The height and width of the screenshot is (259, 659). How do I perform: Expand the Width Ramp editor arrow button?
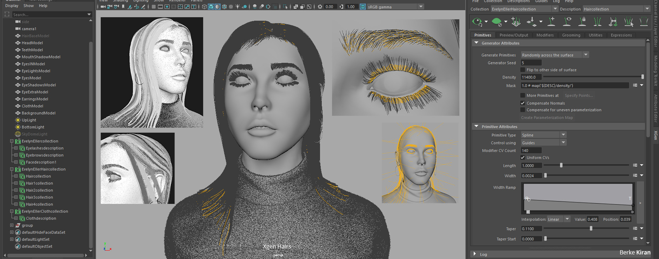(x=640, y=203)
